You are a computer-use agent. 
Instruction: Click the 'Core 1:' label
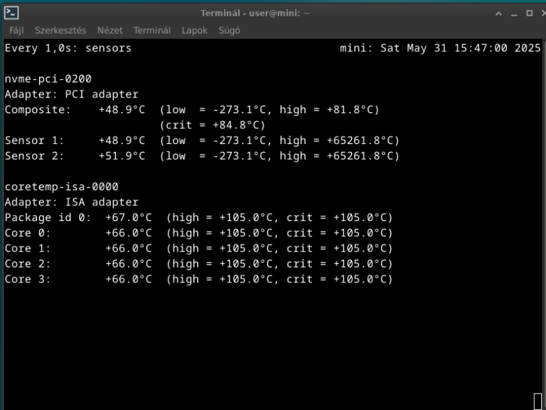(x=28, y=248)
